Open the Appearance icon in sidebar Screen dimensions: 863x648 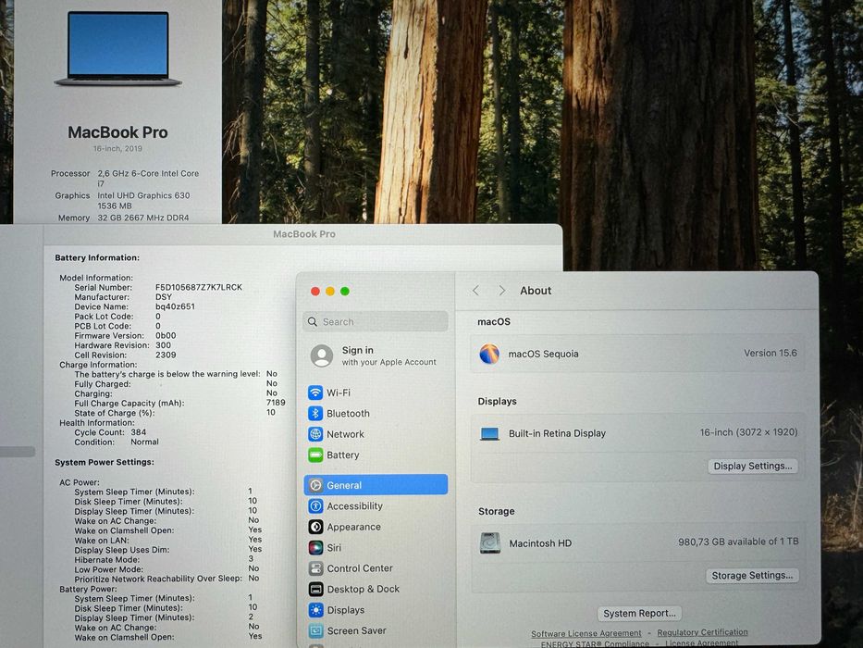315,527
